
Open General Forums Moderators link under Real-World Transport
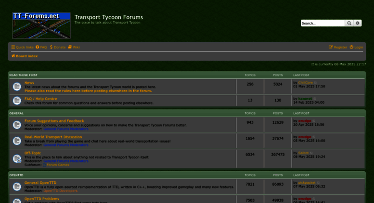click(x=66, y=145)
